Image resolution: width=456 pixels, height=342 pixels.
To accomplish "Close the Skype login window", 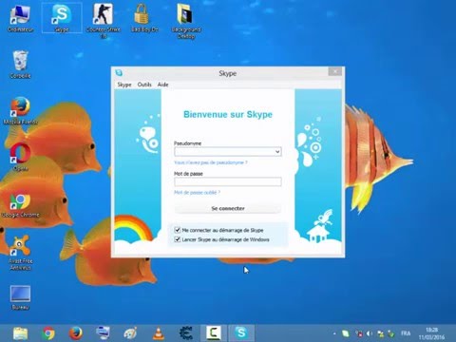I will click(335, 71).
